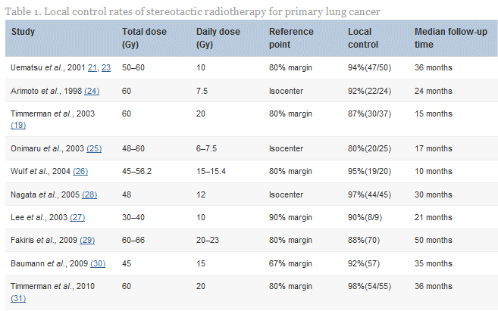Select the 50 months follow-up cell
The height and width of the screenshot is (311, 498).
(434, 240)
